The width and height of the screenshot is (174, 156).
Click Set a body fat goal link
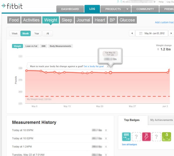tap(94, 66)
